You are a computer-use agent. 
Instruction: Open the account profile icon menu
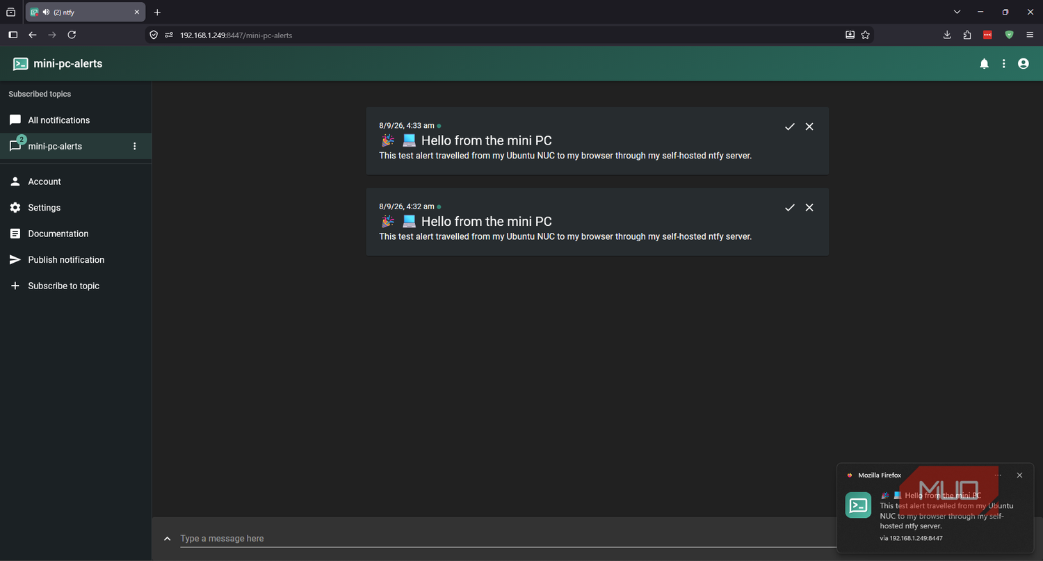[1023, 64]
